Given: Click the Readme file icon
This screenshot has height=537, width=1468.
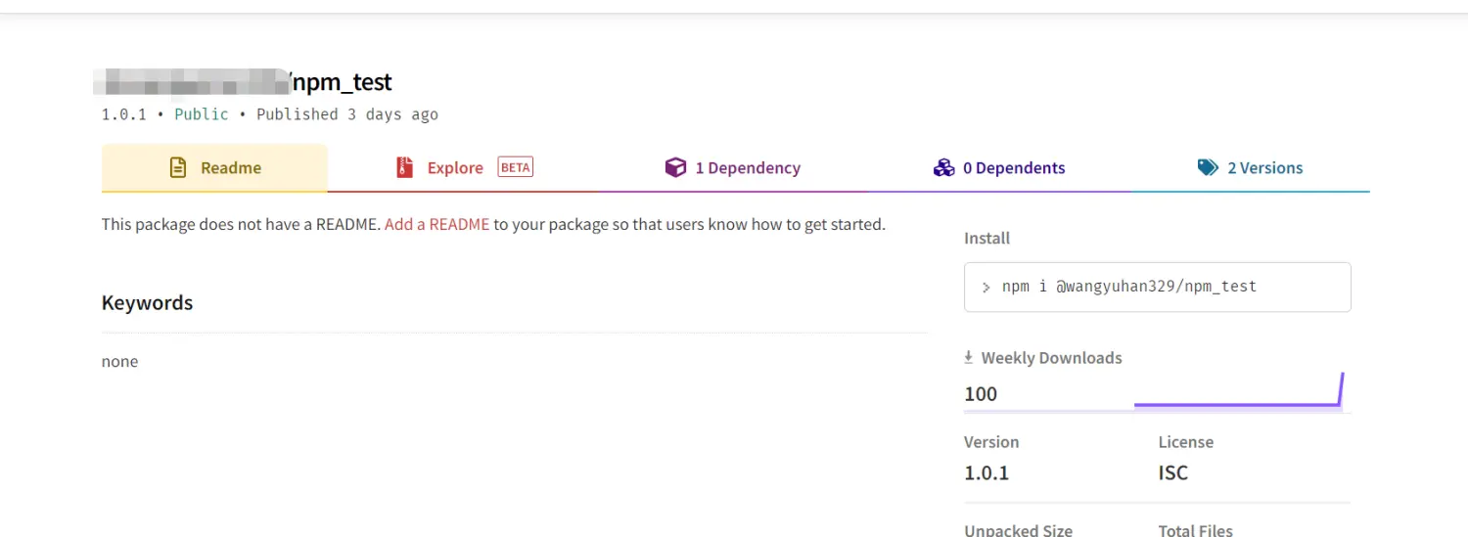Looking at the screenshot, I should pyautogui.click(x=178, y=168).
